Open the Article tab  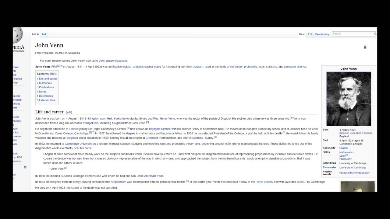35,34
